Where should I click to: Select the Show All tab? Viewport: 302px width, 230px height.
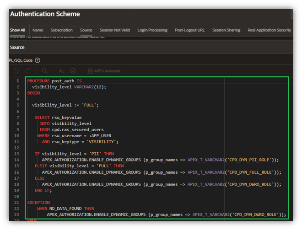pos(17,30)
